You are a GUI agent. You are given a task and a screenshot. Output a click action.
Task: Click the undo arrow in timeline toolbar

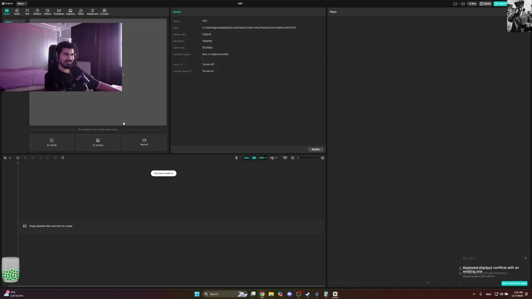tap(18, 158)
